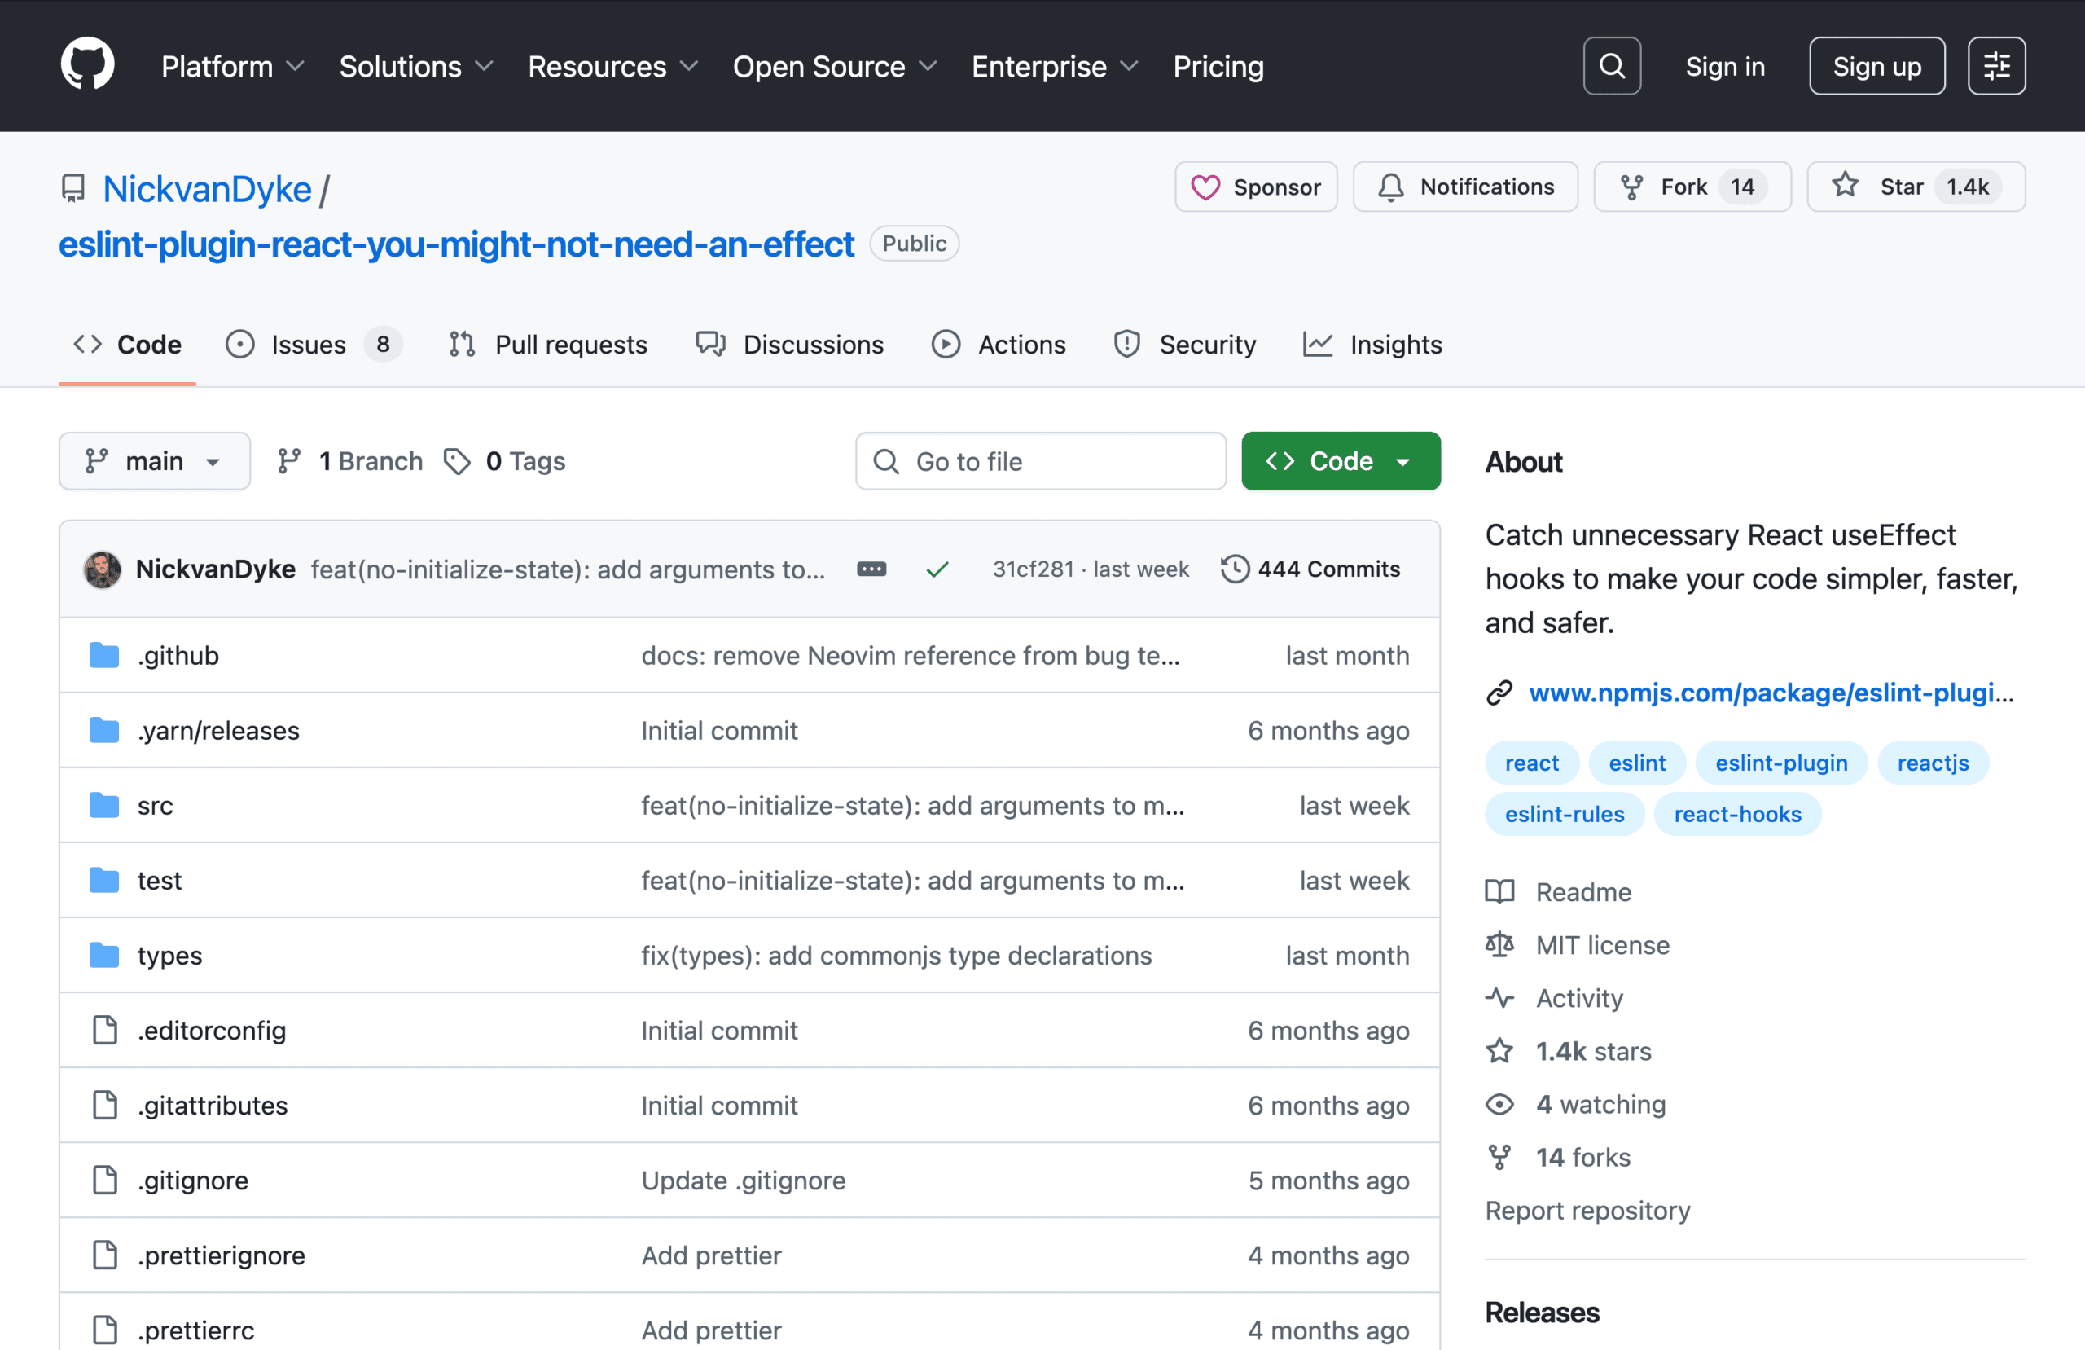The height and width of the screenshot is (1350, 2085).
Task: Expand the main branch dropdown
Action: (x=154, y=460)
